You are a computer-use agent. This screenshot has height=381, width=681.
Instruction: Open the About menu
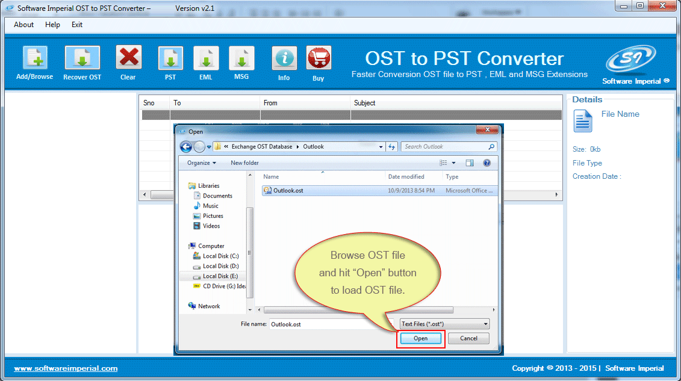point(23,25)
